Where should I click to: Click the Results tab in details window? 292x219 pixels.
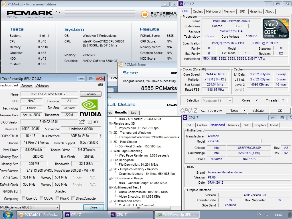[121, 112]
